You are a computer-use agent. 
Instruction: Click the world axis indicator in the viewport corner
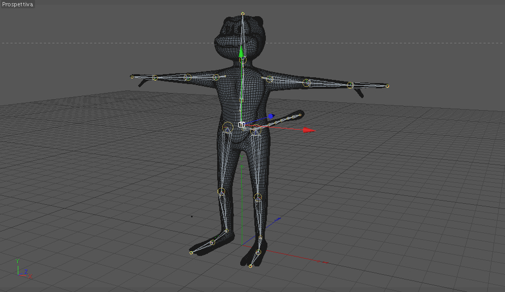(23, 268)
